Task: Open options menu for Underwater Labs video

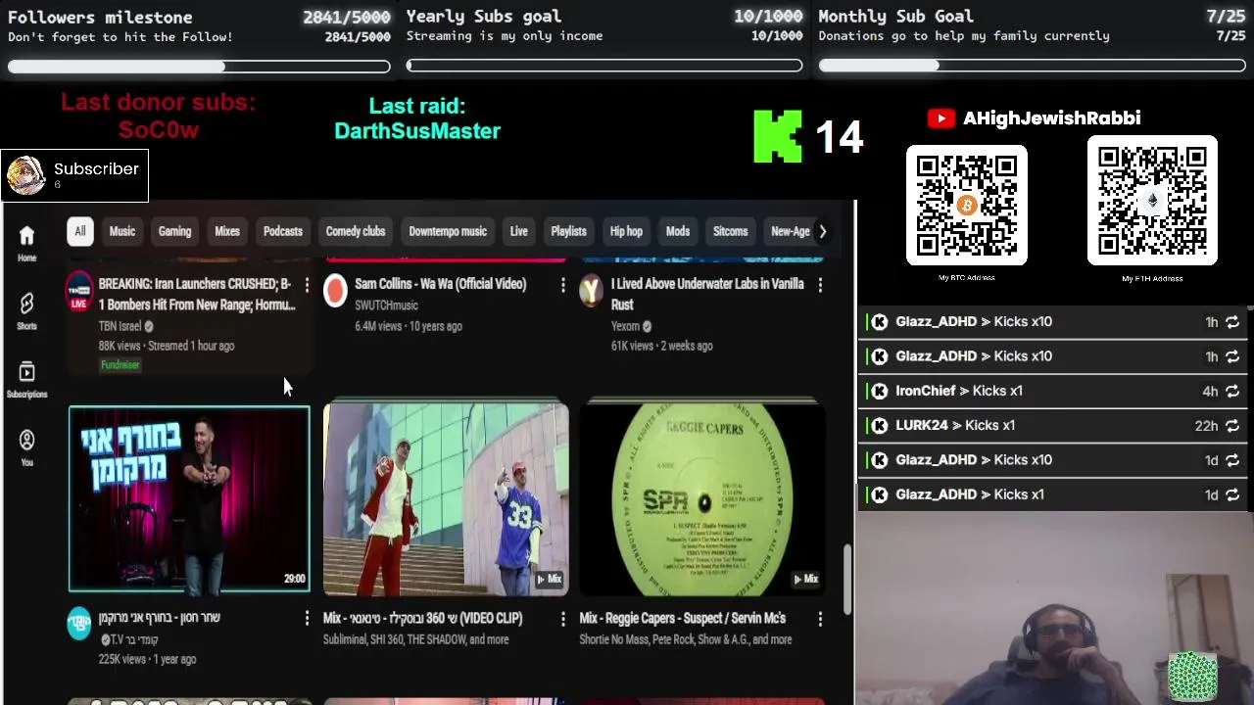Action: tap(820, 285)
